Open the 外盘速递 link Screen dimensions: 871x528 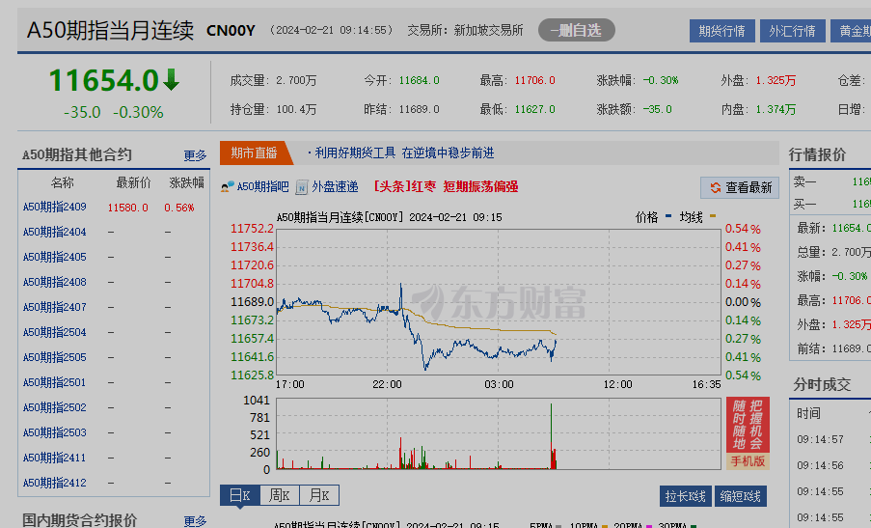[x=335, y=186]
